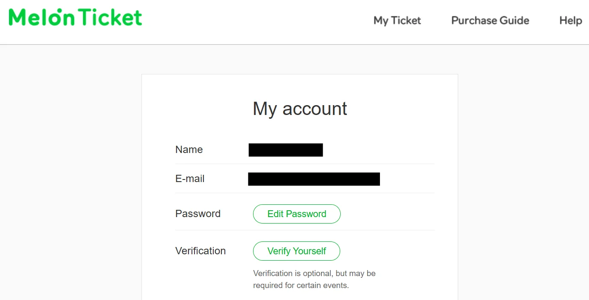Click the Name row label
Screen dimensions: 589x300
point(188,150)
